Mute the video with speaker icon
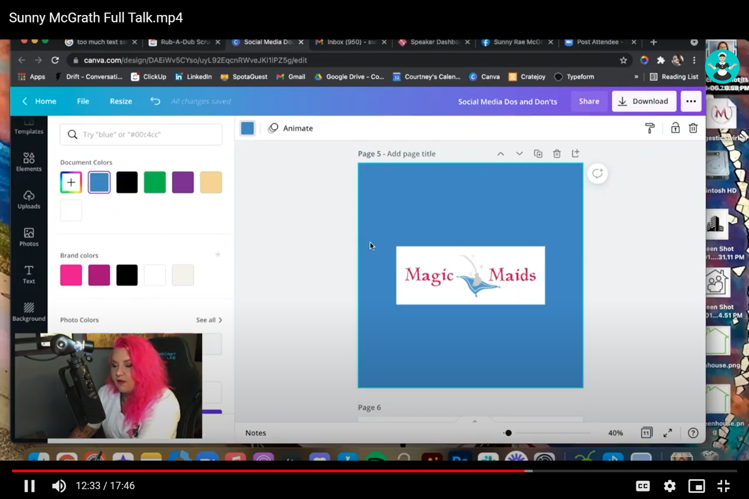The image size is (749, 499). click(59, 486)
